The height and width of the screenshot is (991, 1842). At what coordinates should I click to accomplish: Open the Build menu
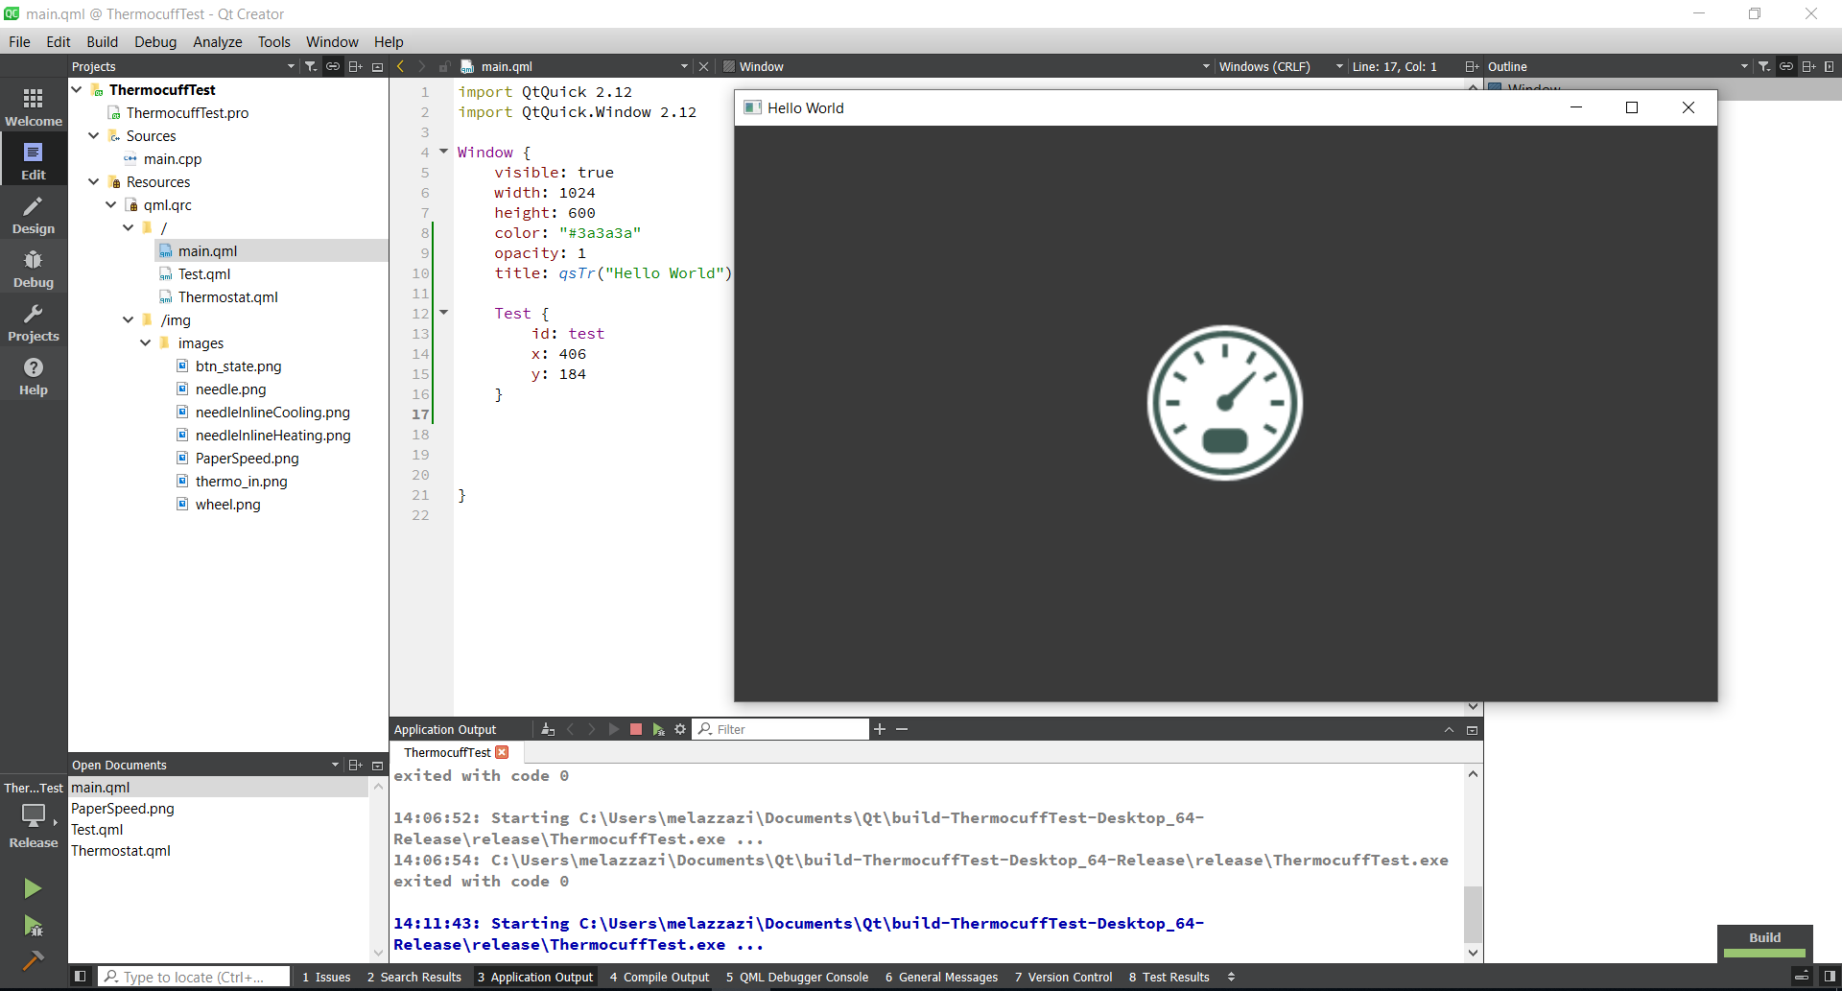tap(102, 41)
